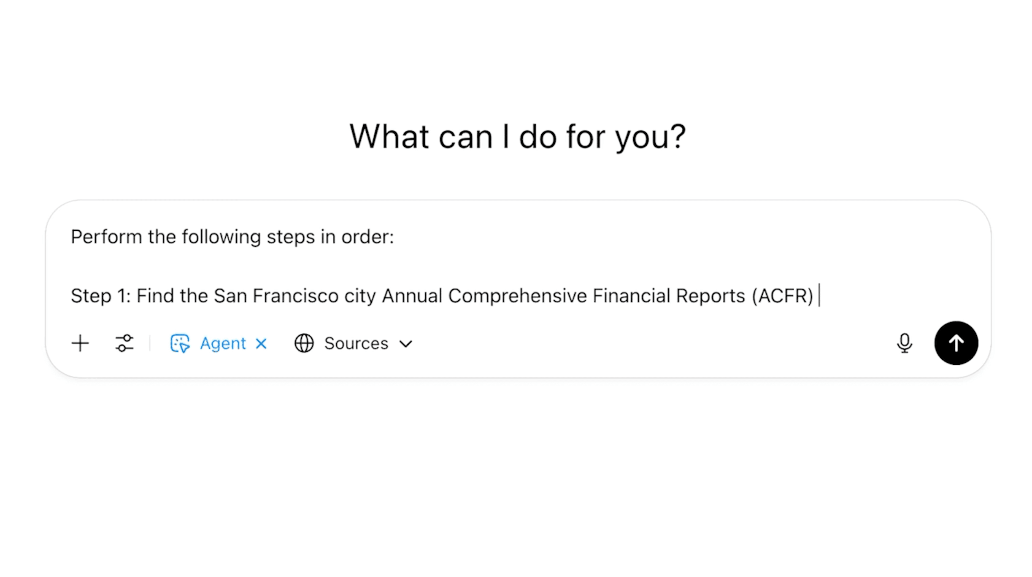
Task: Open the Sources label menu
Action: coord(356,343)
